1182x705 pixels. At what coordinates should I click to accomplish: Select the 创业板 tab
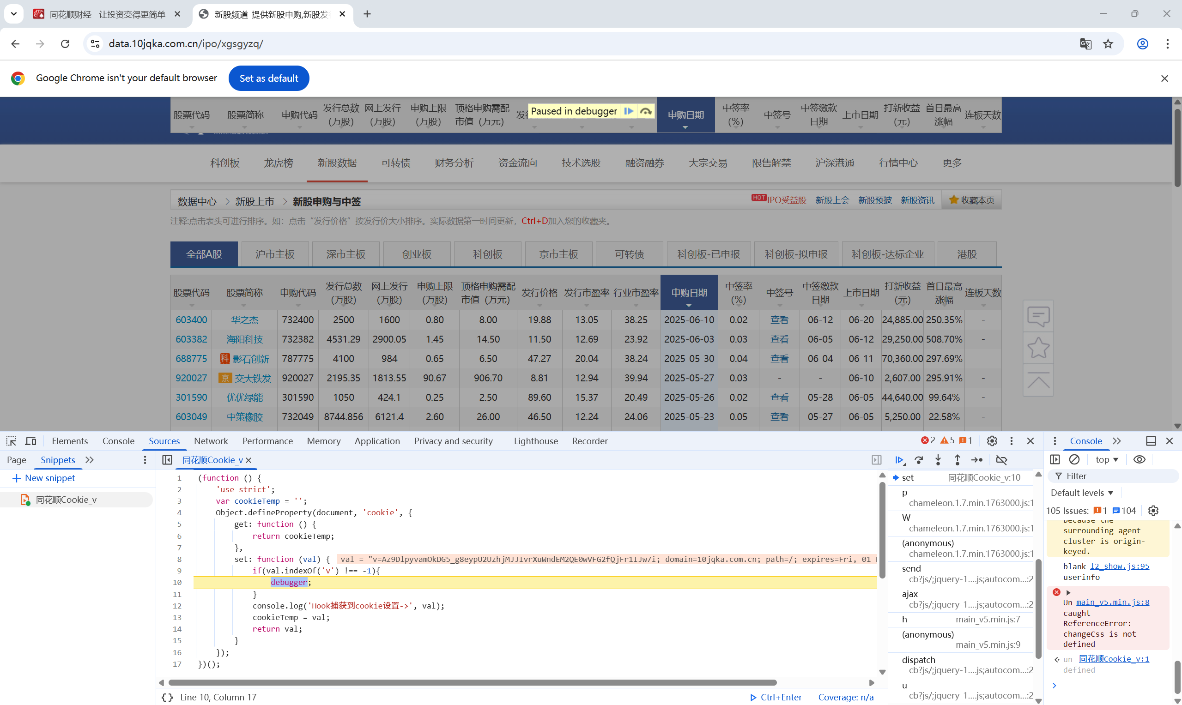416,254
